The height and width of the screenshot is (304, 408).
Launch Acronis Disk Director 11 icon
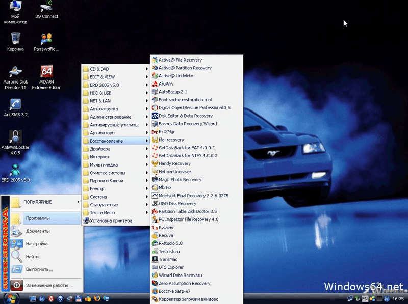[15, 77]
